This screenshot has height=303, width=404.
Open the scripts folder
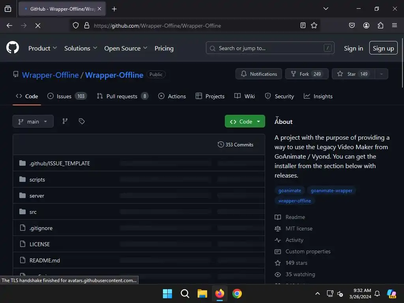pos(37,180)
